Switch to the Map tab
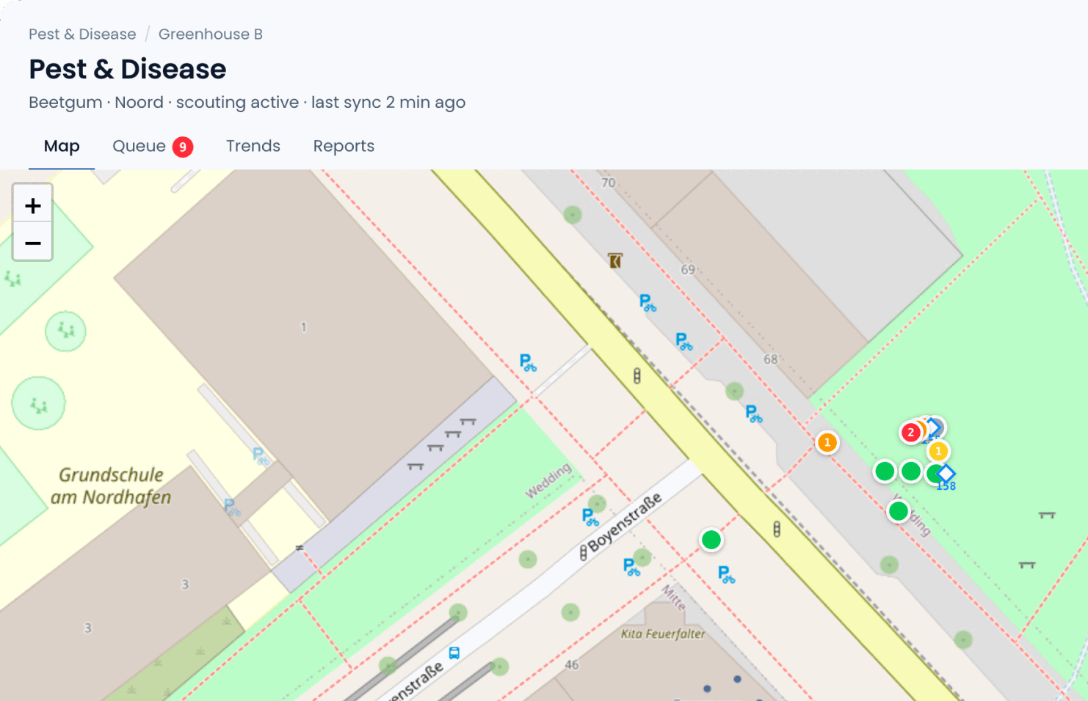The width and height of the screenshot is (1088, 701). (62, 146)
